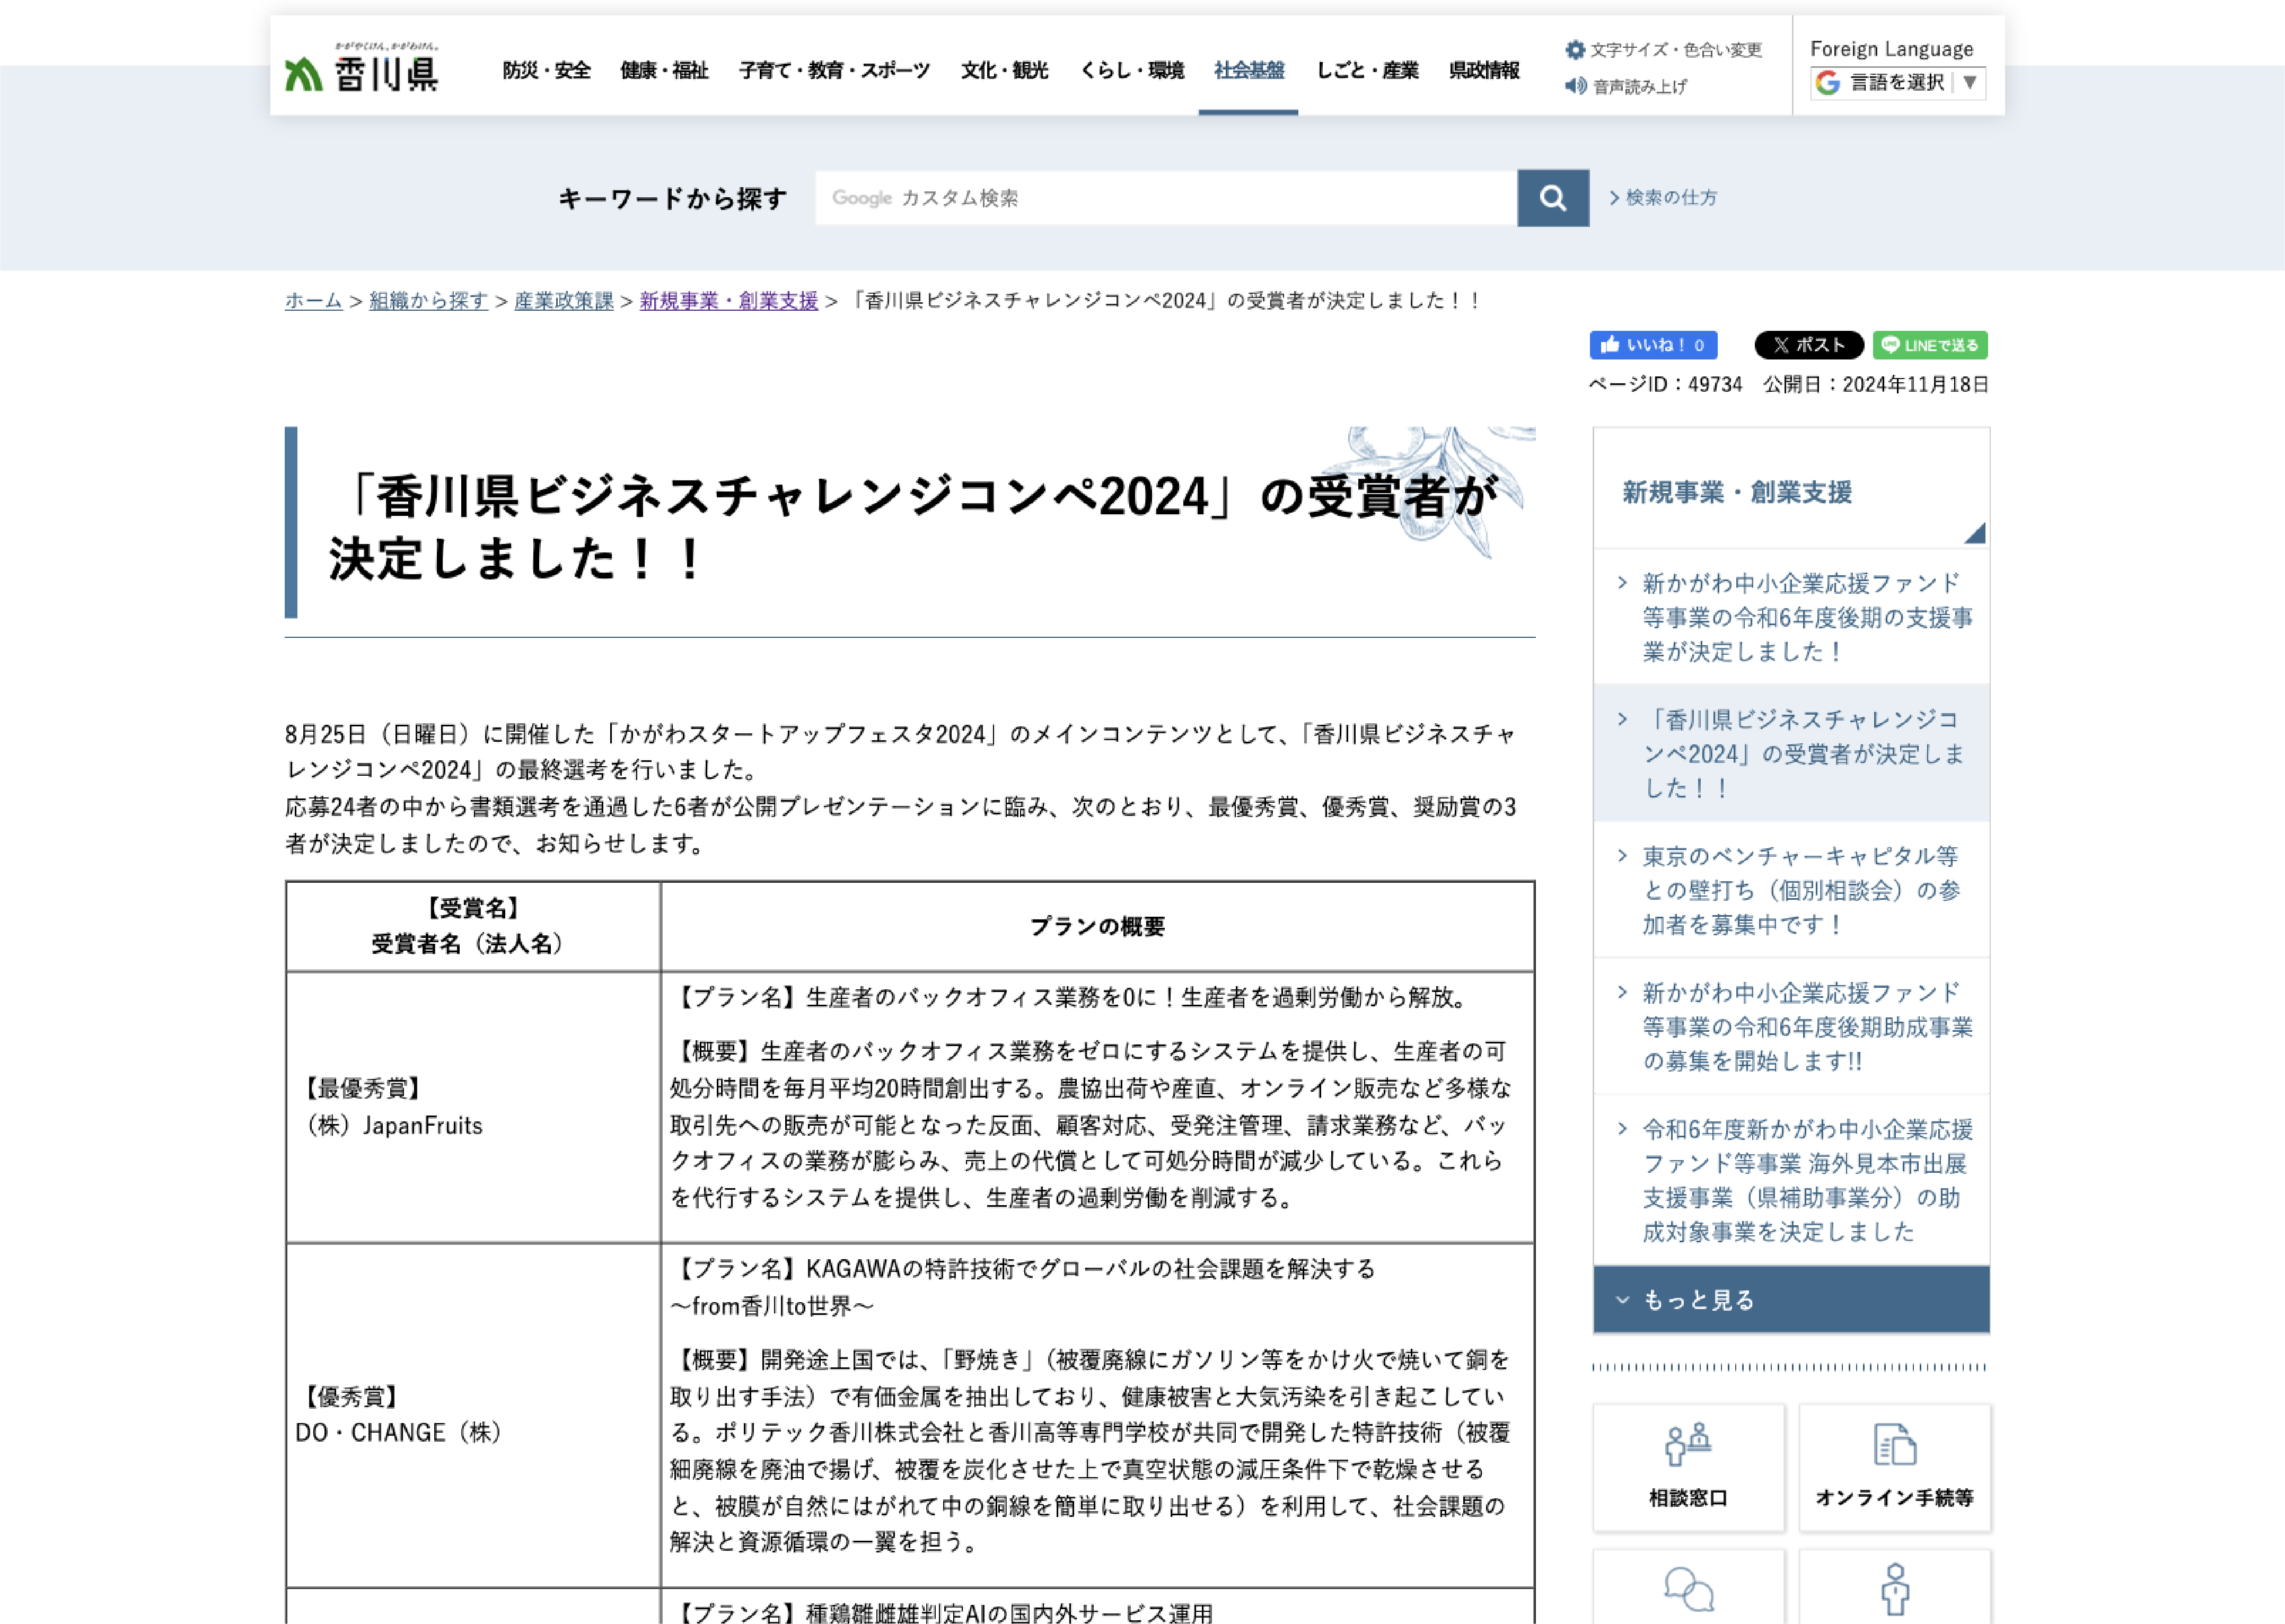Click the ページID：49734 text

click(1665, 385)
